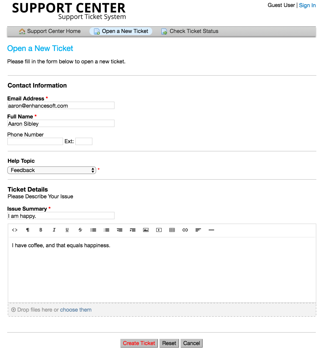Click the Issue Summary text field
The width and height of the screenshot is (322, 360).
point(61,216)
